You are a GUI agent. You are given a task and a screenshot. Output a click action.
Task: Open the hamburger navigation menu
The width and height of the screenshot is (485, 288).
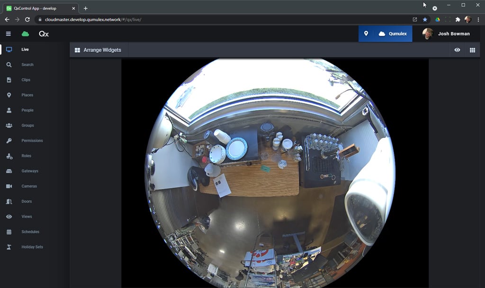[x=8, y=34]
